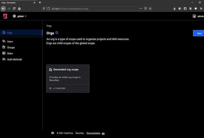Click the org ID o_1234567890
The image size is (204, 138).
pos(59,88)
